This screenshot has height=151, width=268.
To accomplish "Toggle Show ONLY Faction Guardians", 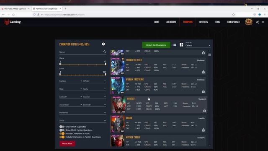I will [62, 130].
